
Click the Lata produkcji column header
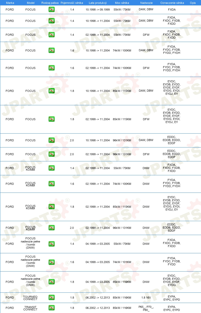click(x=98, y=3)
